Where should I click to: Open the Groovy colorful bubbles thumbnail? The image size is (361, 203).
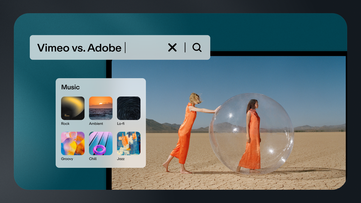(x=73, y=143)
